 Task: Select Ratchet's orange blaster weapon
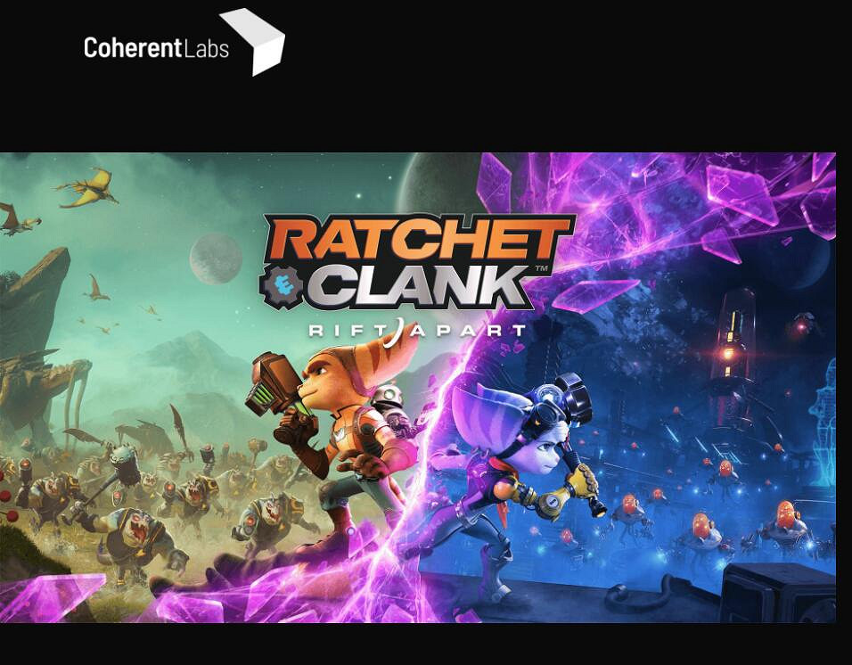point(274,384)
